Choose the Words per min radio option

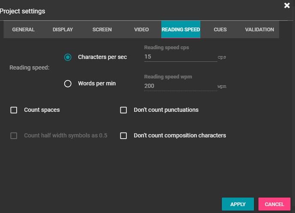click(x=68, y=84)
